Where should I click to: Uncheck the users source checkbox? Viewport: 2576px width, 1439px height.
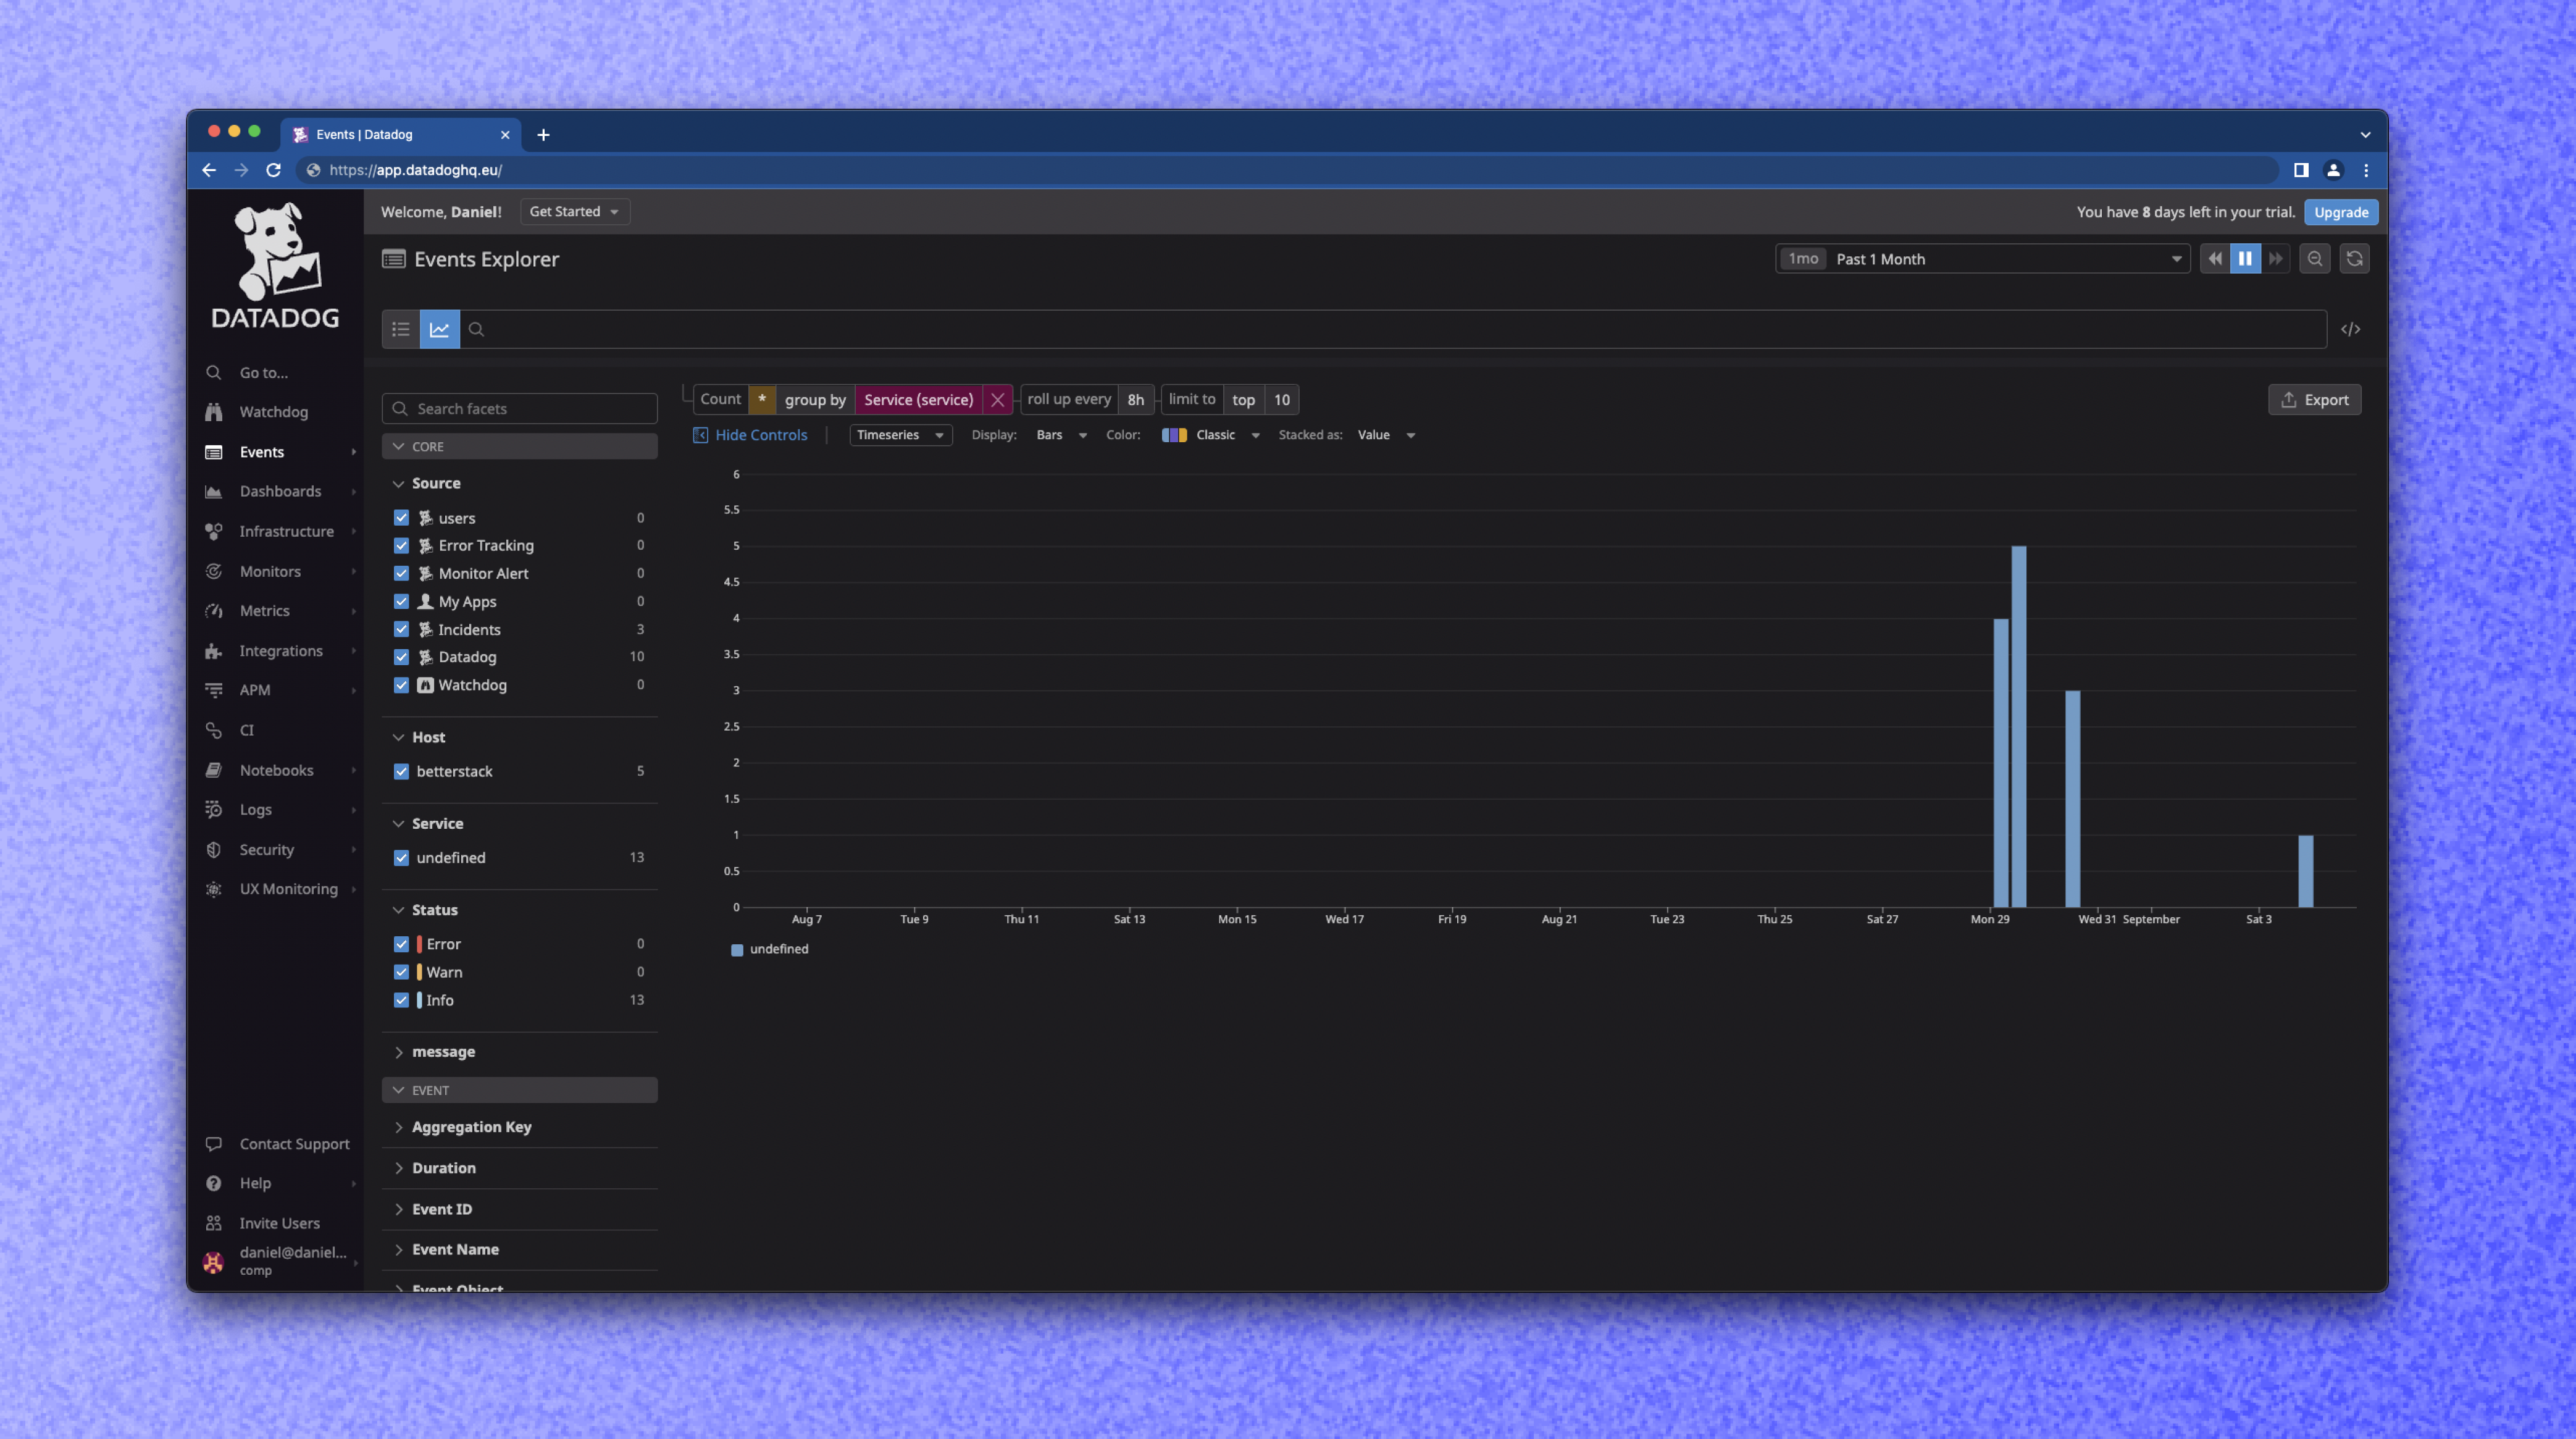coord(401,518)
